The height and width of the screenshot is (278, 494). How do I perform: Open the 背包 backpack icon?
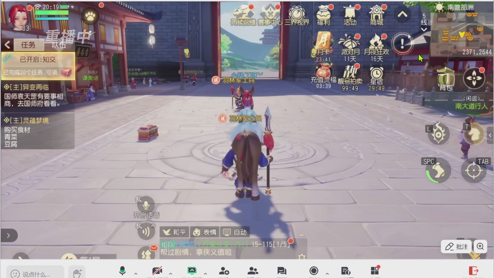(x=446, y=79)
